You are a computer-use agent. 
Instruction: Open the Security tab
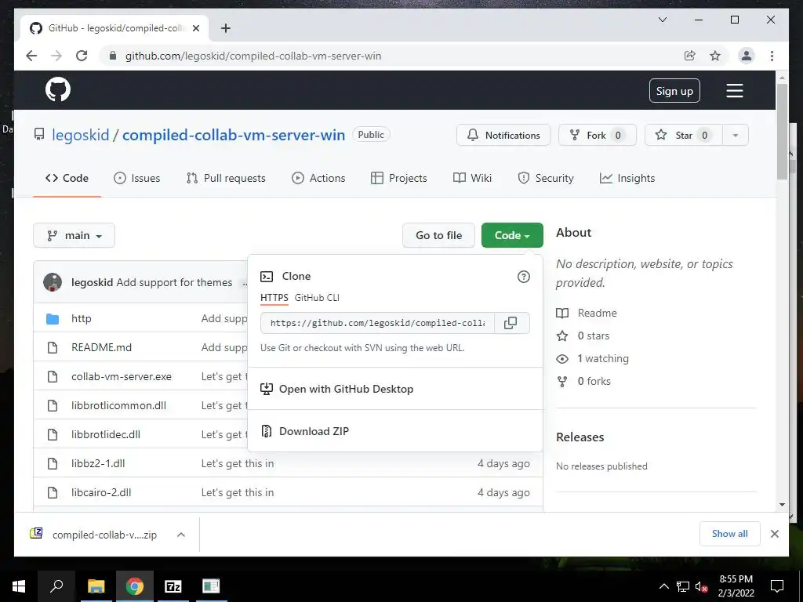pyautogui.click(x=546, y=178)
